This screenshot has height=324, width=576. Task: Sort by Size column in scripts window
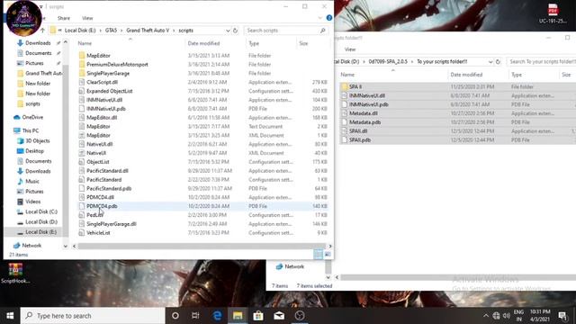click(312, 43)
